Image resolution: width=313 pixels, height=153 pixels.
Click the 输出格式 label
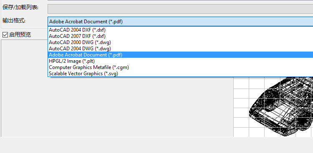coord(14,20)
